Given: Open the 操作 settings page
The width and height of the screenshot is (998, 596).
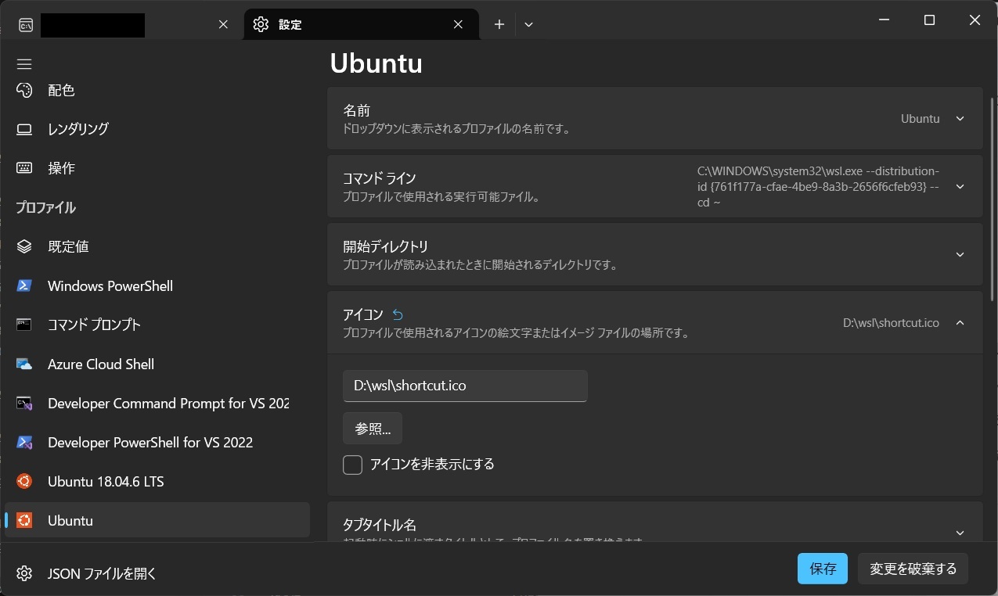Looking at the screenshot, I should point(157,168).
